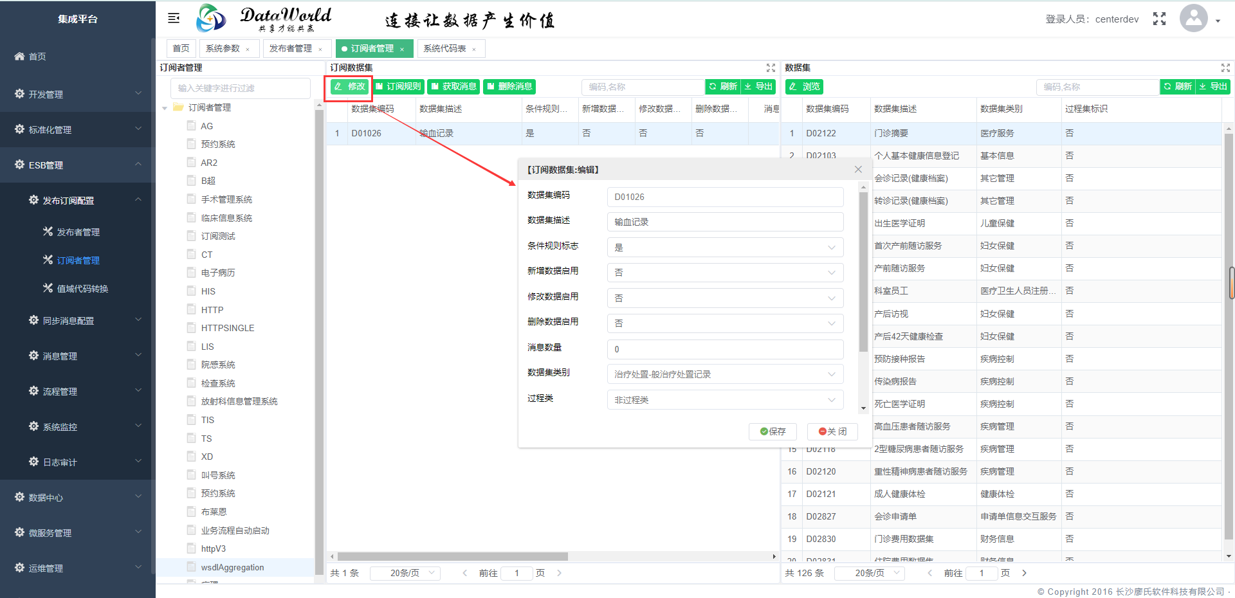Screen dimensions: 1235x598
Task: Open the 删除数据启用 dropdown
Action: coord(725,323)
